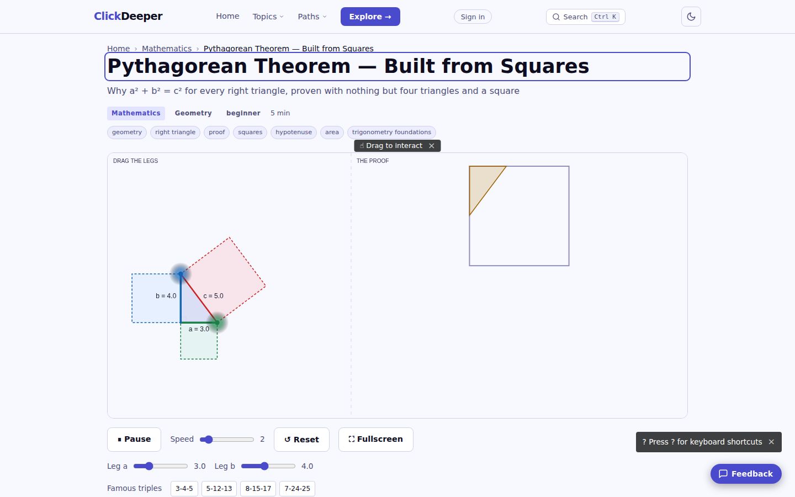Image resolution: width=795 pixels, height=497 pixels.
Task: Adjust the Speed slider
Action: (227, 440)
